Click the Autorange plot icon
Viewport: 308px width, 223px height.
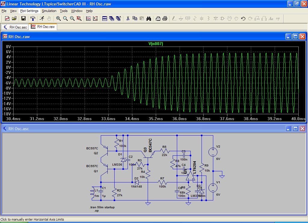coord(96,19)
